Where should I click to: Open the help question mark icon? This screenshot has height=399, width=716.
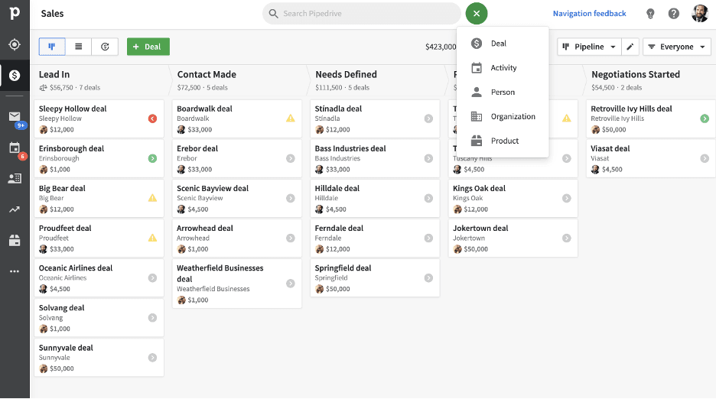pos(673,14)
